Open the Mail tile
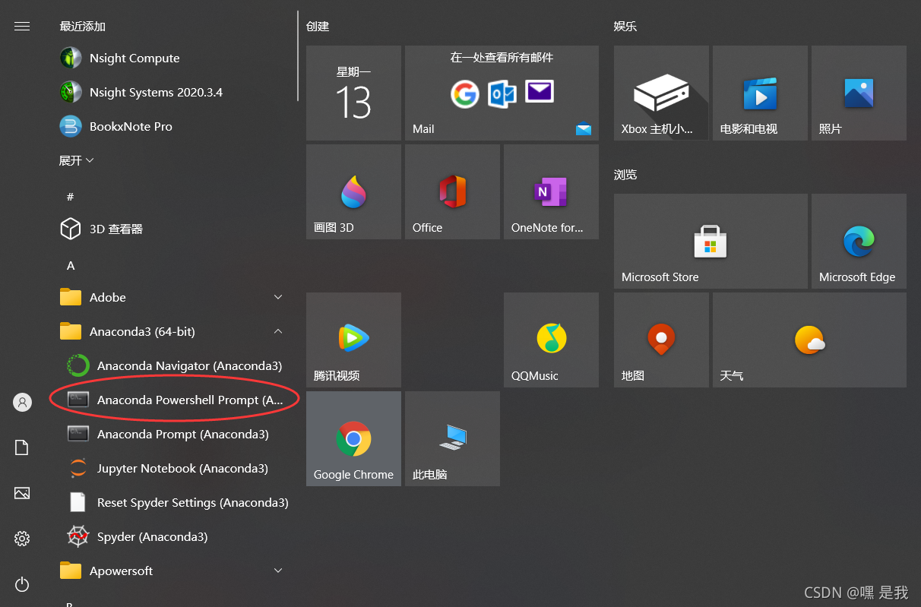Screen dimensions: 921x607 [502, 93]
